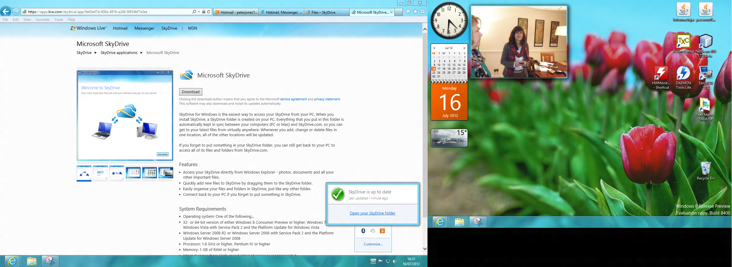Click Hotmail in Windows Live header
Screen dimensions: 732x267
coord(120,28)
